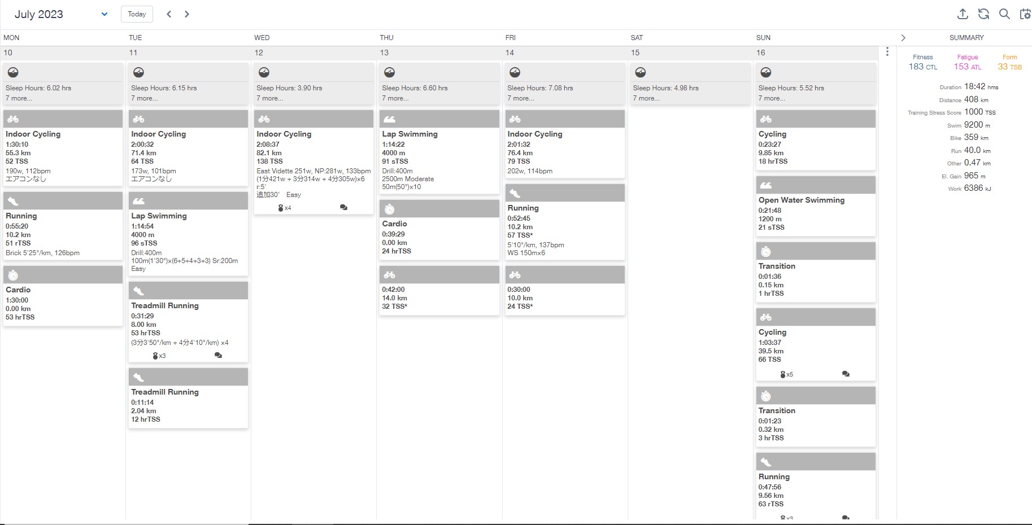Screen dimensions: 1032x525
Task: Expand '7 more...' under Sleep Hours 6.15
Action: pos(144,98)
